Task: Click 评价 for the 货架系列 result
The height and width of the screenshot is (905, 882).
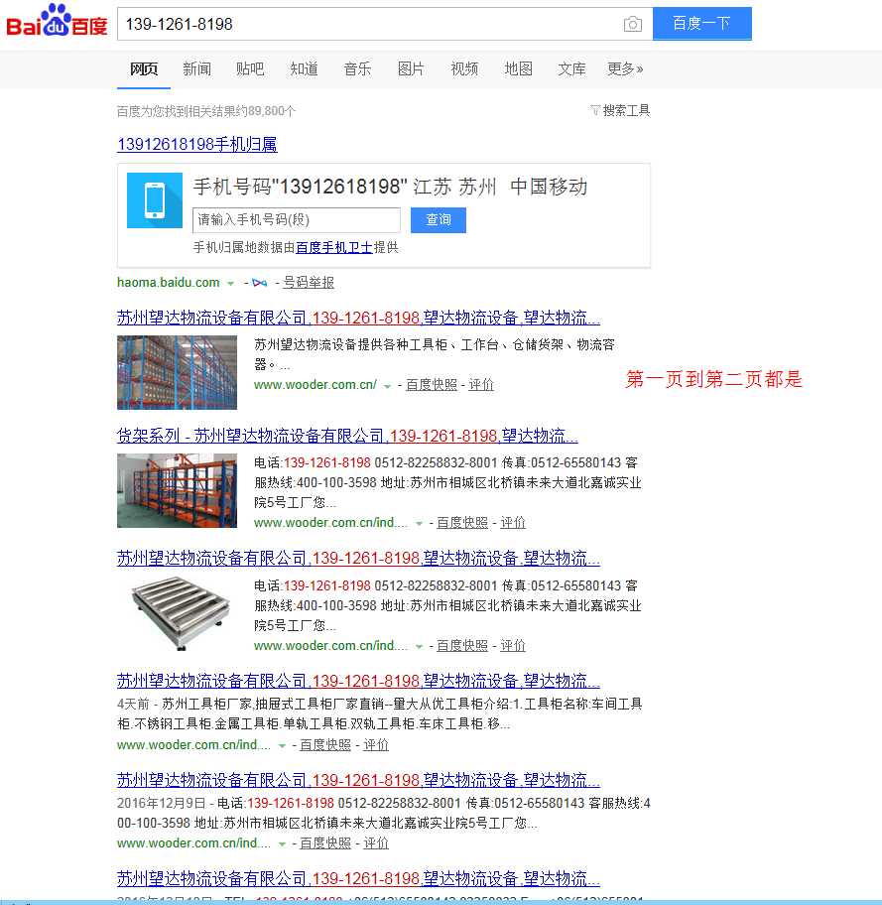Action: [513, 523]
